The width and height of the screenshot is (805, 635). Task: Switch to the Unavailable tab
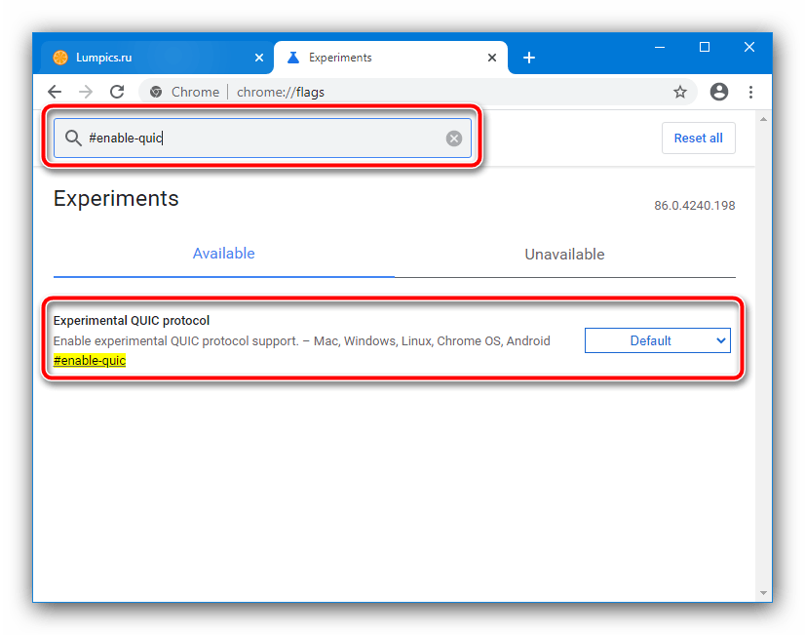point(564,255)
